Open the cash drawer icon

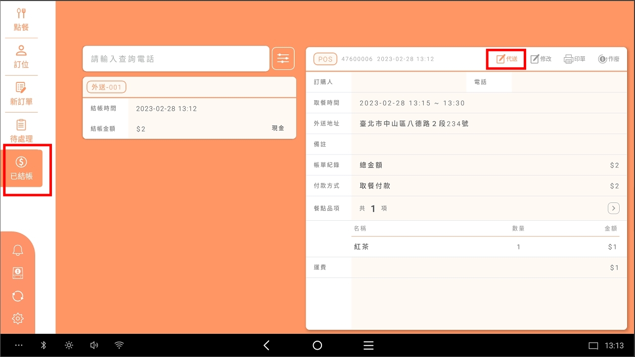point(18,273)
